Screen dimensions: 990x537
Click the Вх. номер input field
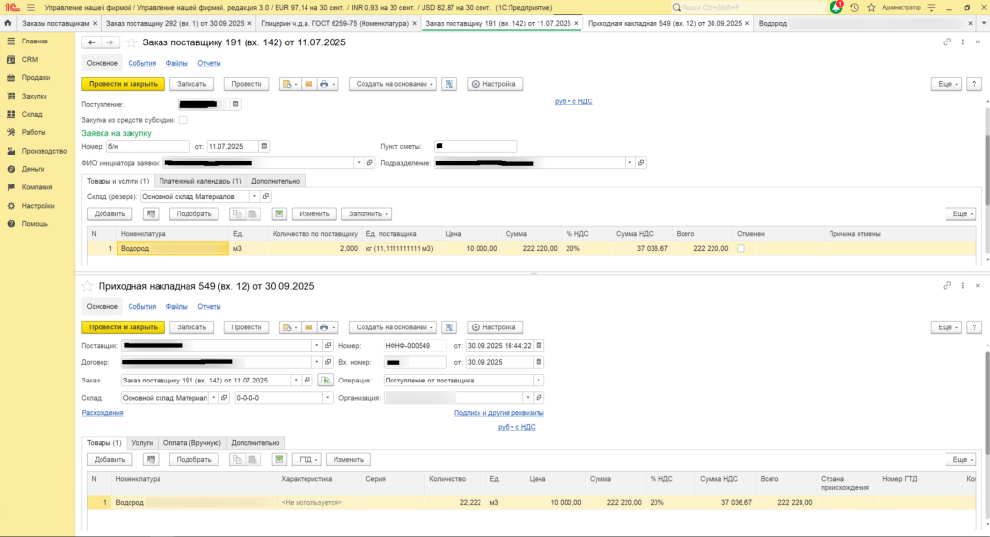415,362
